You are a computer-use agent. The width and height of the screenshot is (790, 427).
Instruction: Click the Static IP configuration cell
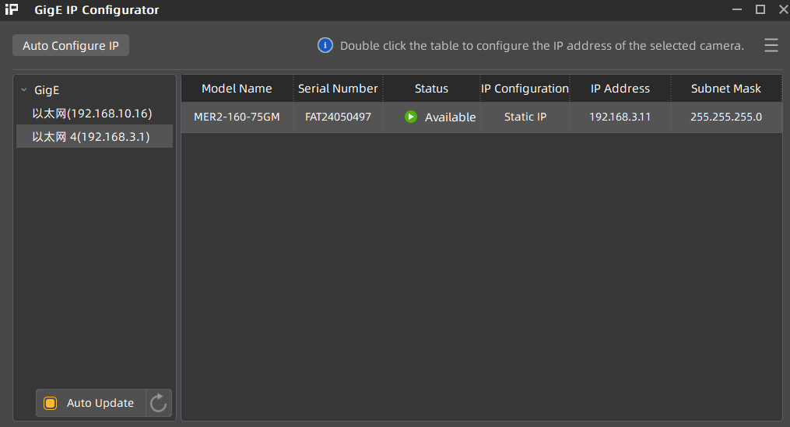click(x=525, y=117)
